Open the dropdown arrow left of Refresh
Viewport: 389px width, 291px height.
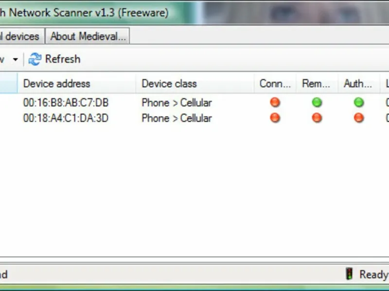(16, 59)
